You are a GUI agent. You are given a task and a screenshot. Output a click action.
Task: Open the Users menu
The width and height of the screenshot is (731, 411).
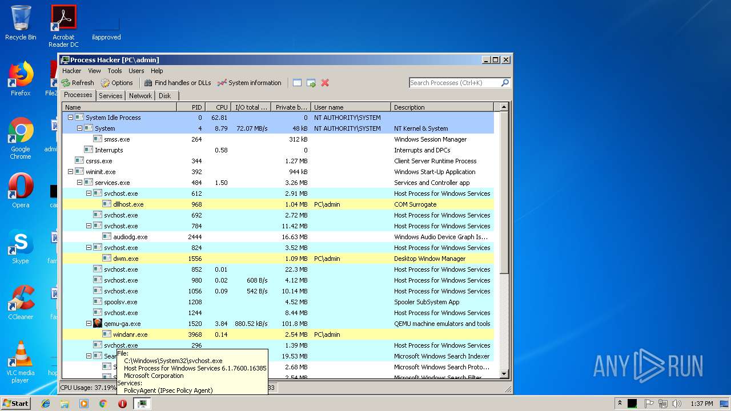[136, 71]
